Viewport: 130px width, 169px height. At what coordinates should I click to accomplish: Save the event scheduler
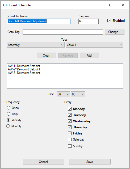(90, 162)
